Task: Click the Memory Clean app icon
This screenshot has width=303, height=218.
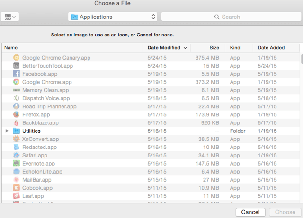Action: coord(16,90)
